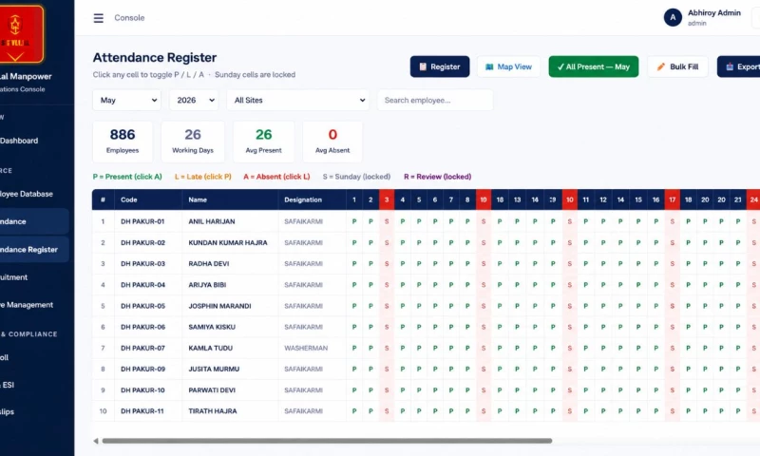
Task: Toggle day 2 attendance for KUNDAN KUMAR HAJRA
Action: pyautogui.click(x=370, y=243)
